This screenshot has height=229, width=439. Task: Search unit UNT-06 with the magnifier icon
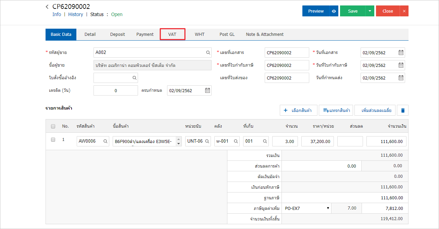point(207,141)
